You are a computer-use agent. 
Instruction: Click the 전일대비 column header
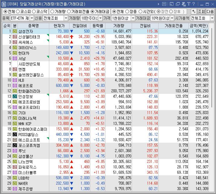[80, 26]
